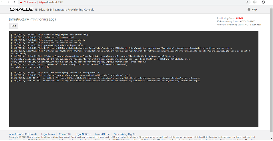Open the browser three-dot menu
Image resolution: width=273 pixels, height=141 pixels.
coord(269,2)
